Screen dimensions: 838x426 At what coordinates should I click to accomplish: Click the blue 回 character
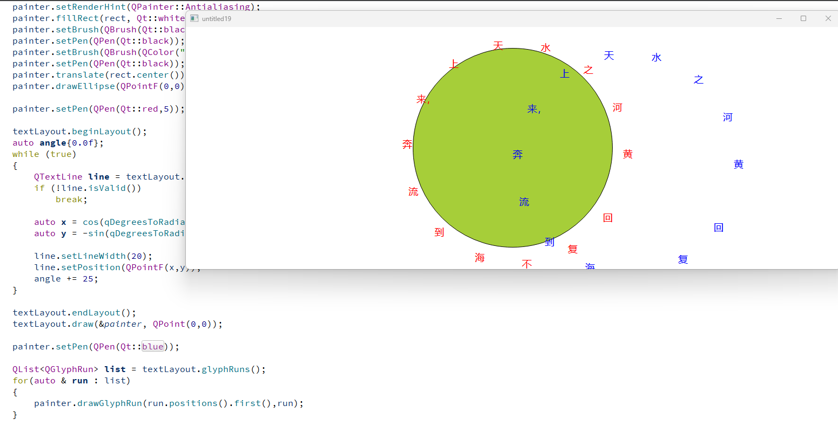(x=719, y=228)
